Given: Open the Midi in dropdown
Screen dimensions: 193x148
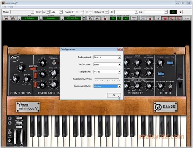Looking at the screenshot, I should coord(22,12).
